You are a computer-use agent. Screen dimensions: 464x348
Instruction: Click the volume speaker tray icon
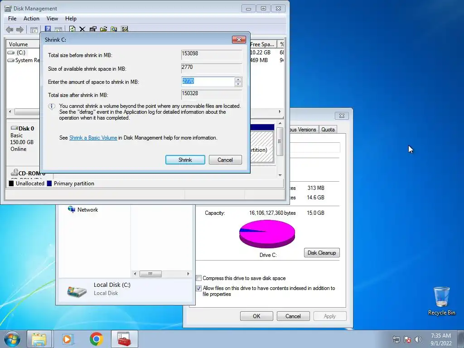(418, 339)
